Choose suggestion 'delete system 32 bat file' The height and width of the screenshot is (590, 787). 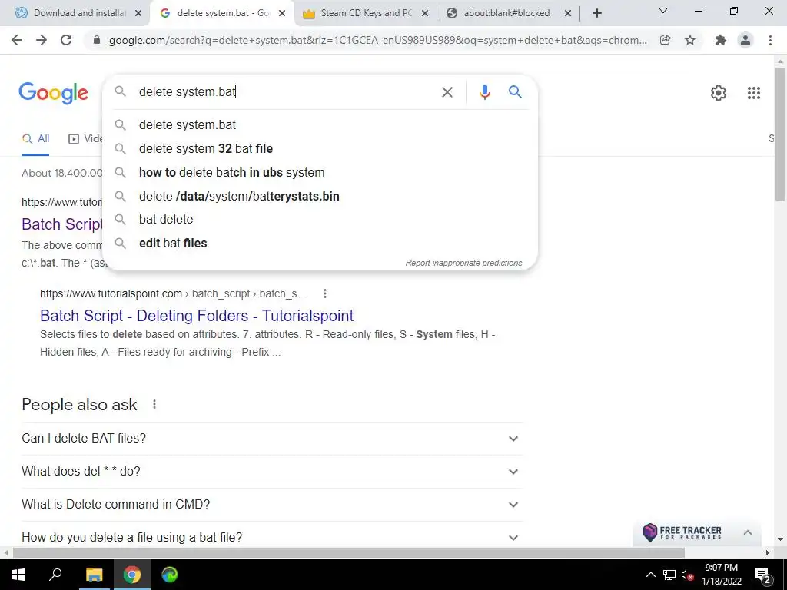click(320, 148)
